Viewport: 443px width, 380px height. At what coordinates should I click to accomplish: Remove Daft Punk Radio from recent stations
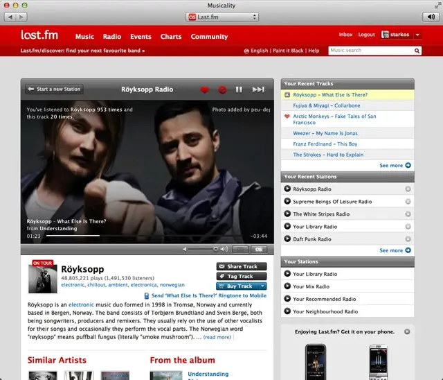(408, 239)
